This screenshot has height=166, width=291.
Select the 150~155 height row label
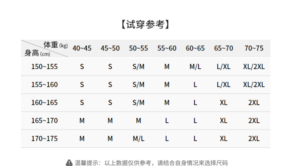44,67
